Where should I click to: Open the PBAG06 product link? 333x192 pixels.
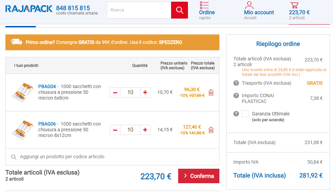[47, 124]
